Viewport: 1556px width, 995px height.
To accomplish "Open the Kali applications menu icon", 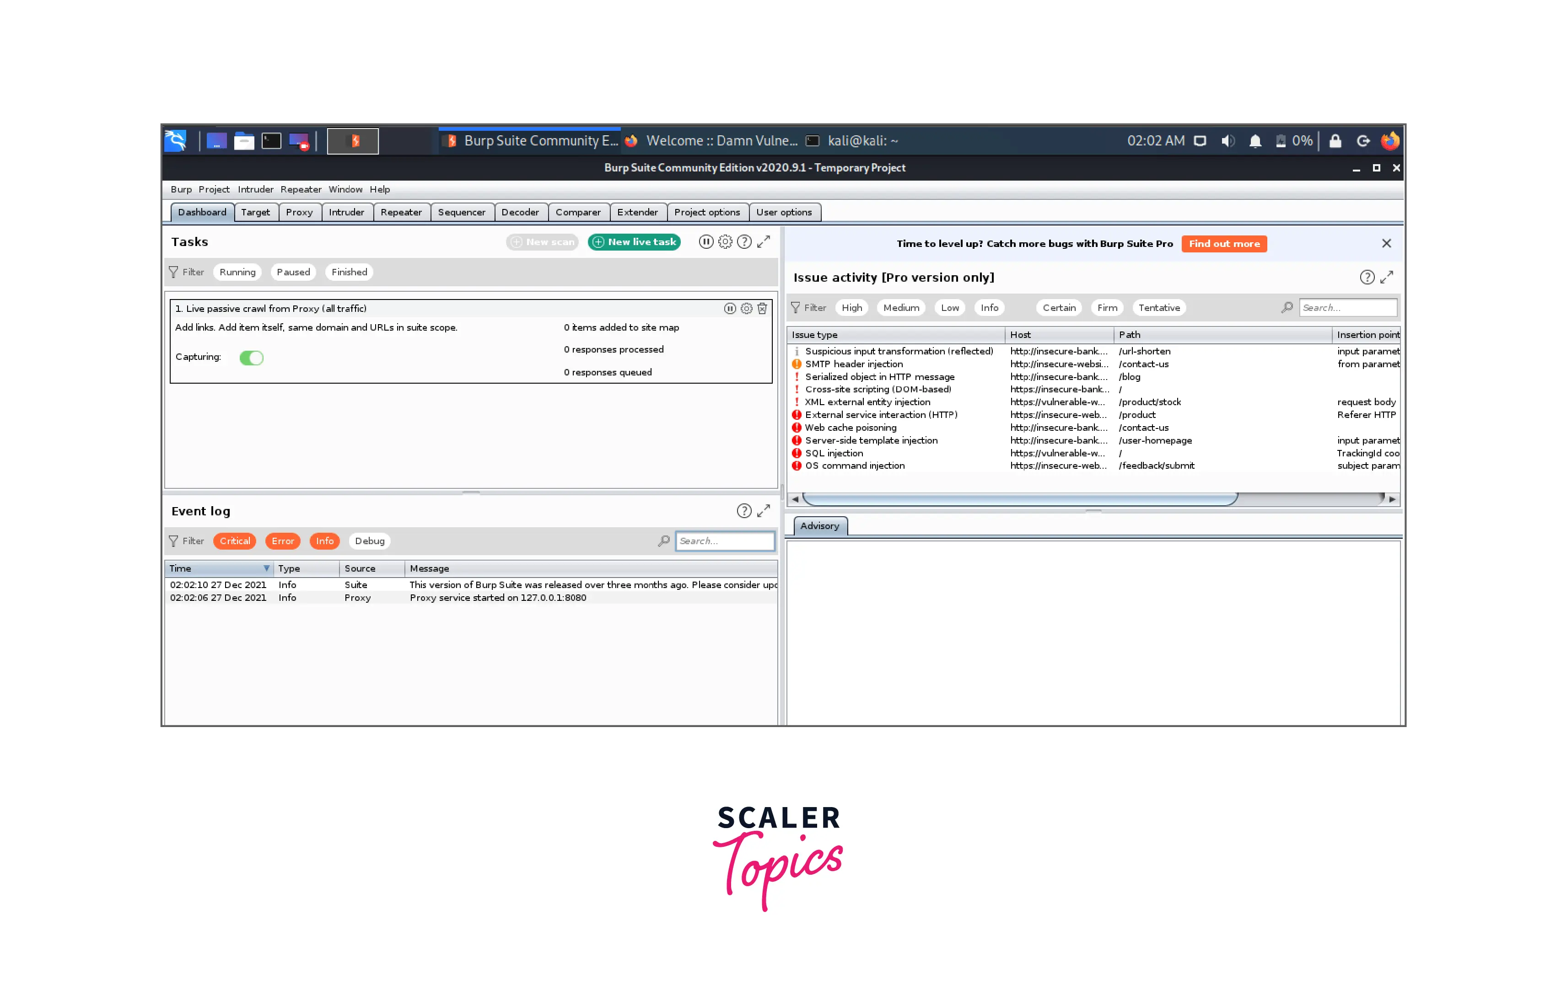I will point(176,141).
